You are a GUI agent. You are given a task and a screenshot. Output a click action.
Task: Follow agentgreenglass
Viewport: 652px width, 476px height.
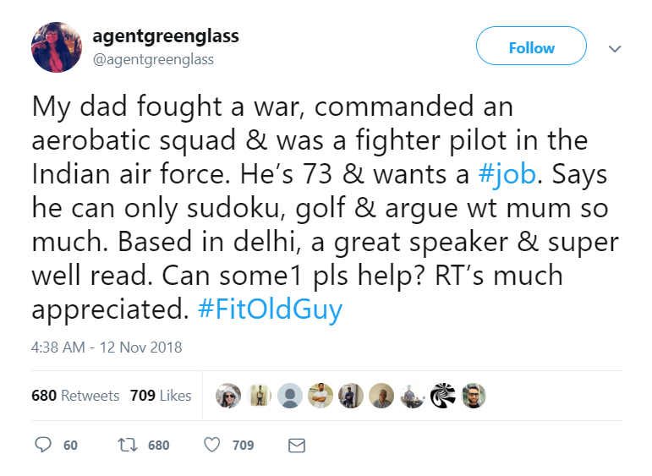point(531,47)
